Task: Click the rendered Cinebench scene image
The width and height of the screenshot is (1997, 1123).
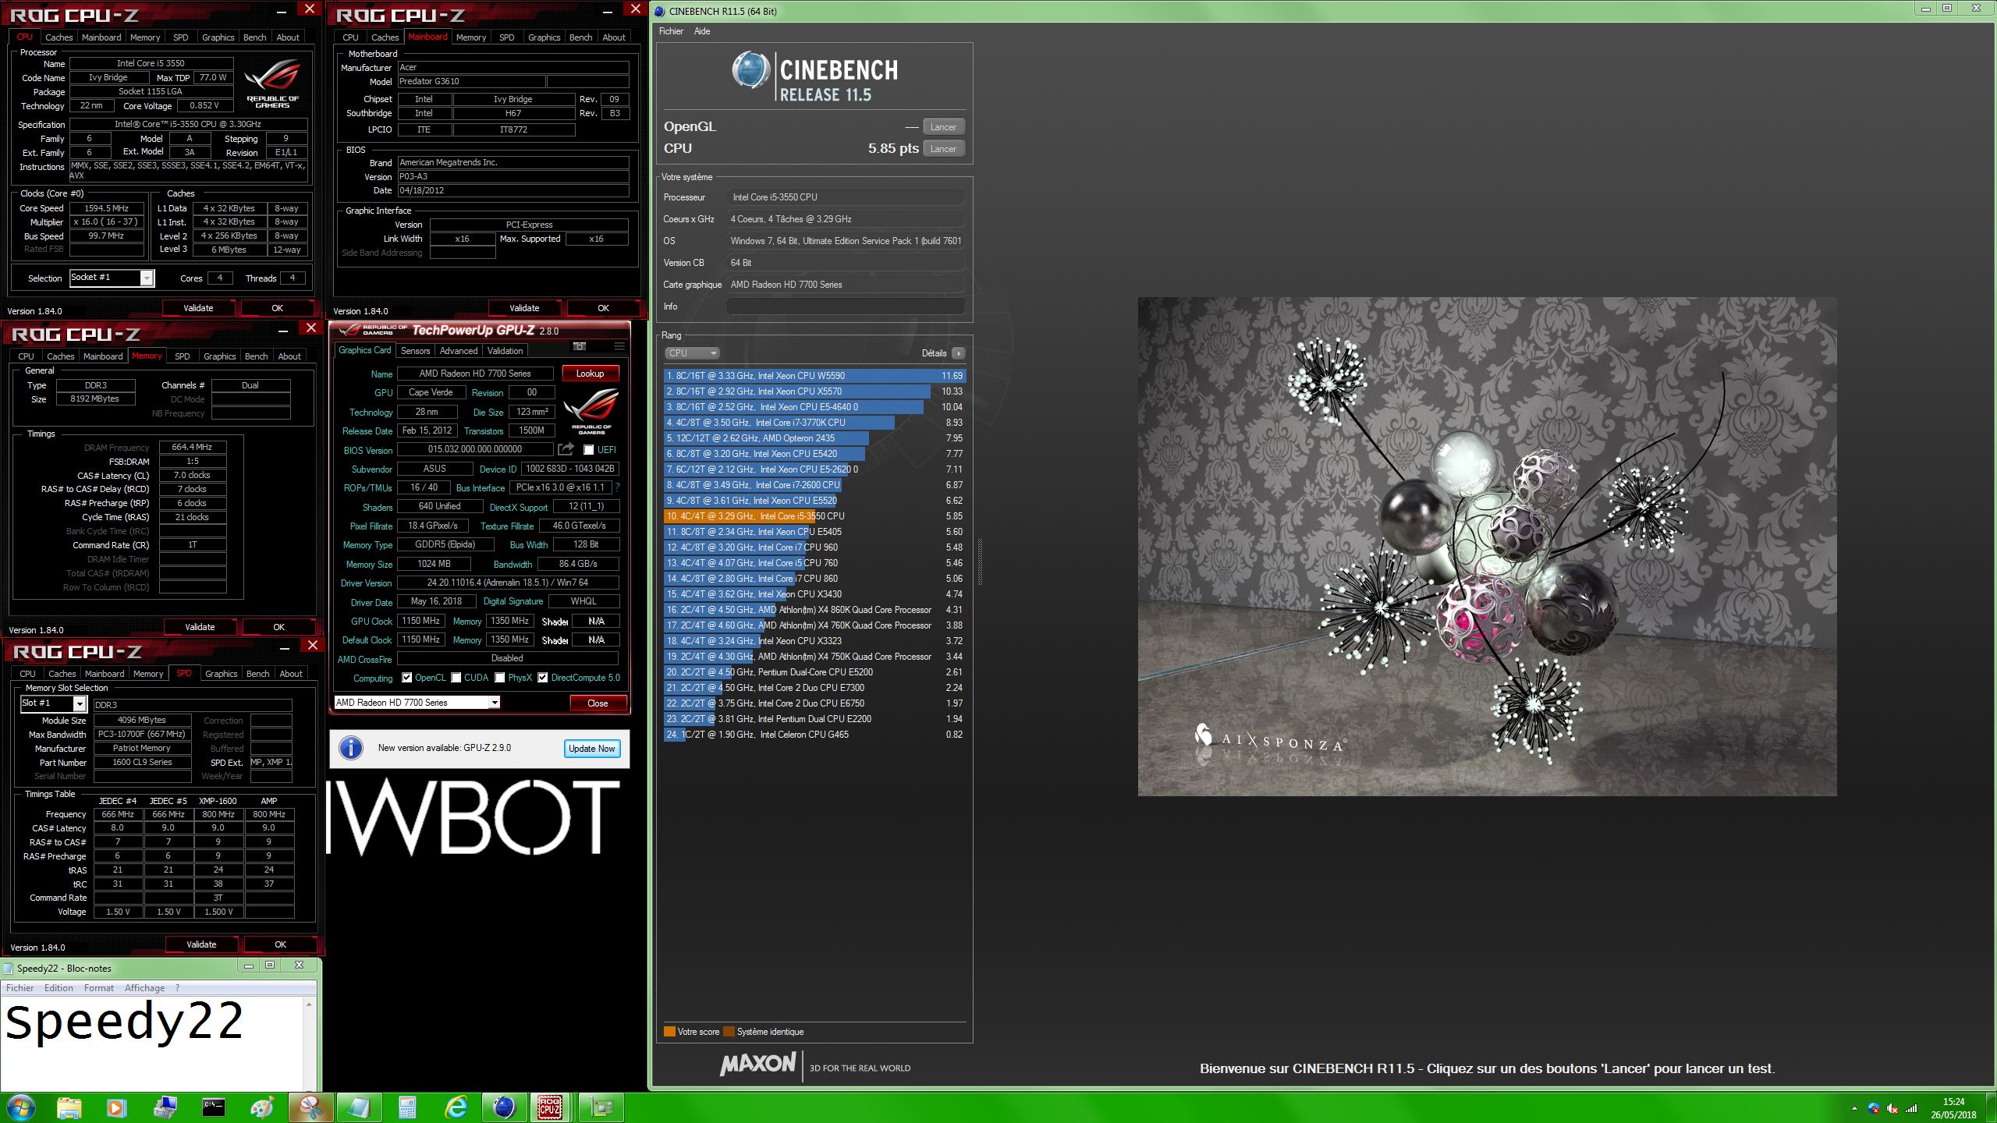Action: (x=1487, y=547)
